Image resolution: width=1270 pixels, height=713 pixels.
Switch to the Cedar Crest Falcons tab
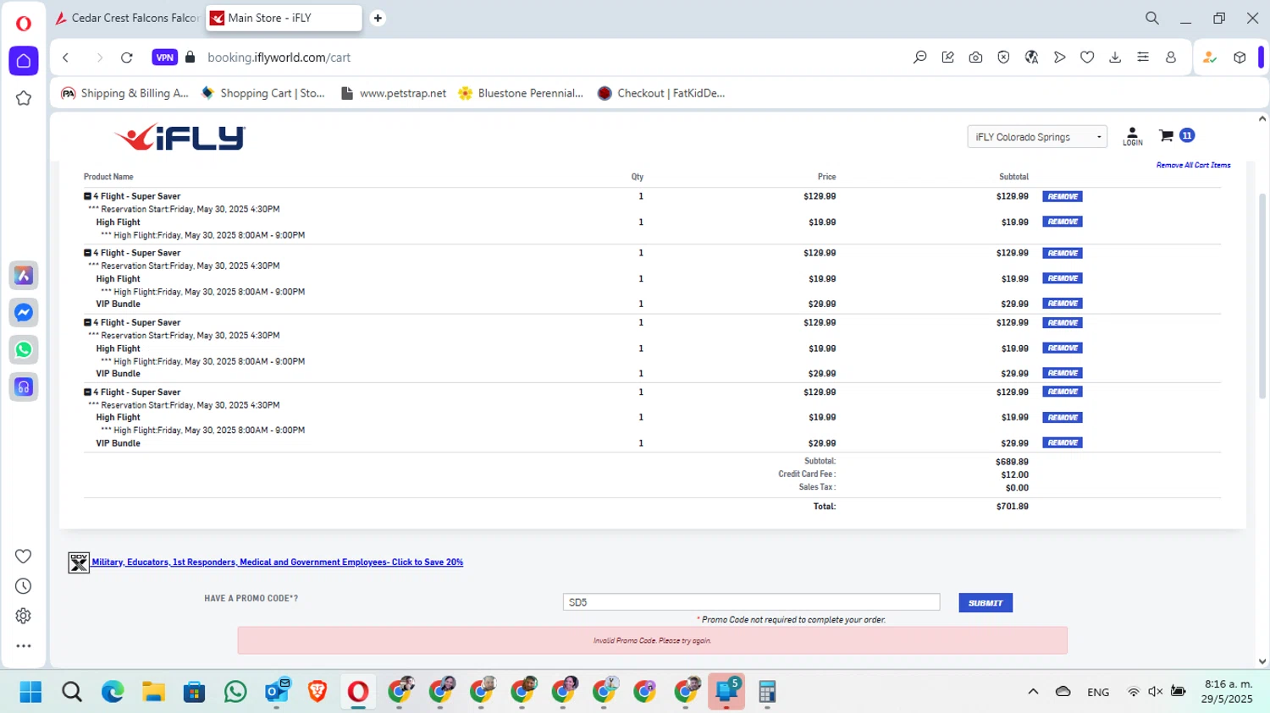(127, 18)
